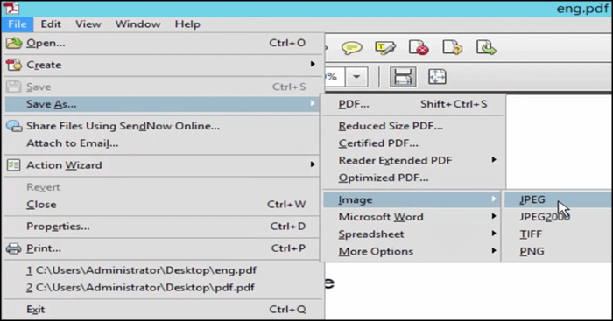Expand the Microsoft Word submenu
The image size is (613, 321).
tap(412, 217)
